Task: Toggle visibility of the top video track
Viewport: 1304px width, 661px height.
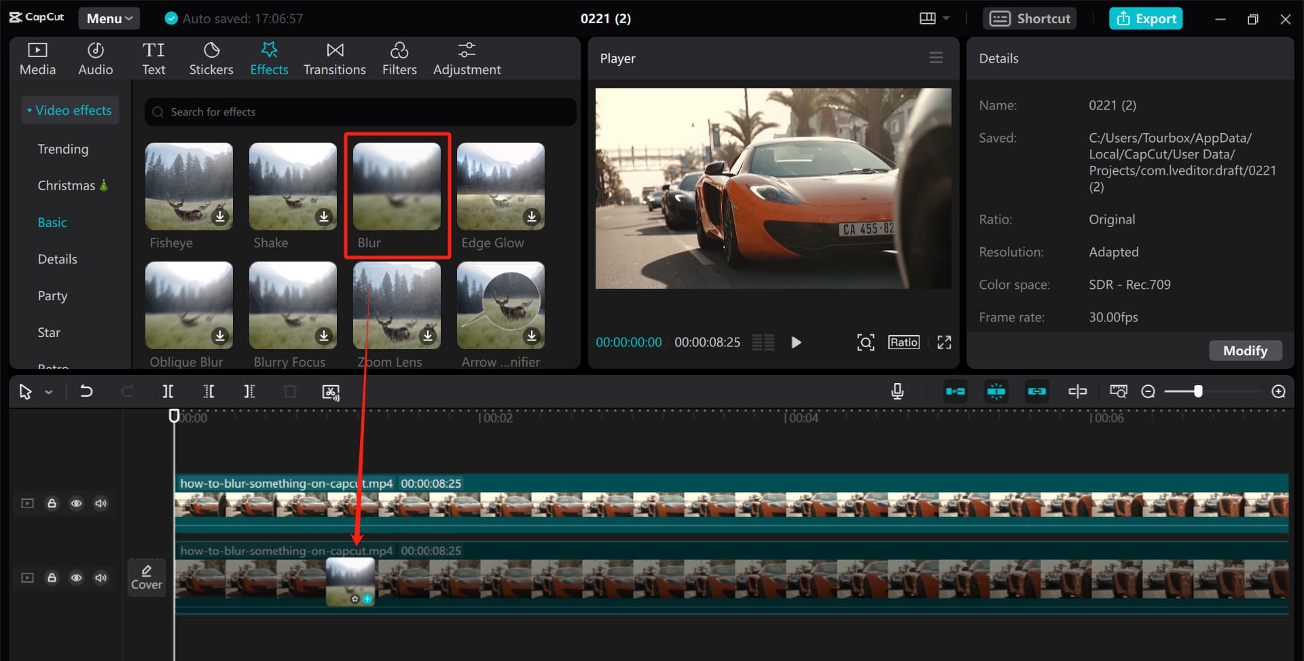Action: click(76, 503)
